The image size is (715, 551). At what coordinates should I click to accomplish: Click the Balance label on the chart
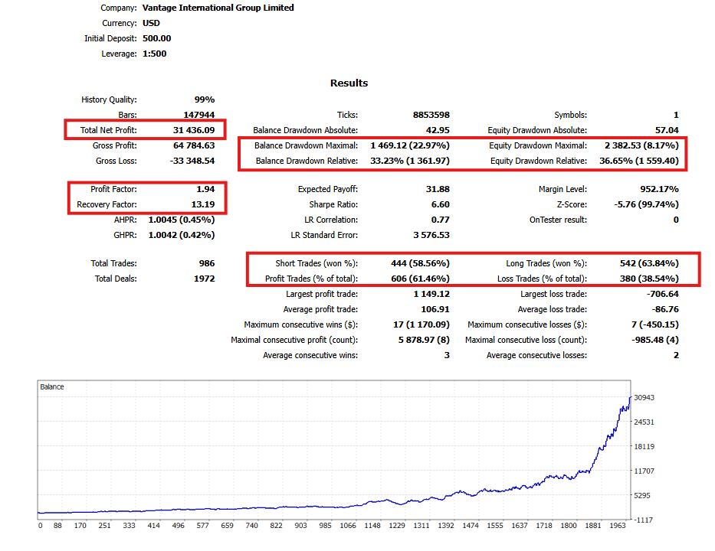coord(52,386)
